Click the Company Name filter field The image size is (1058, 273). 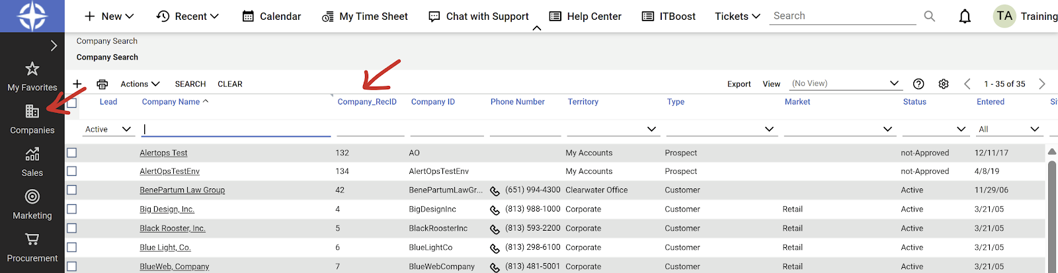coord(236,130)
